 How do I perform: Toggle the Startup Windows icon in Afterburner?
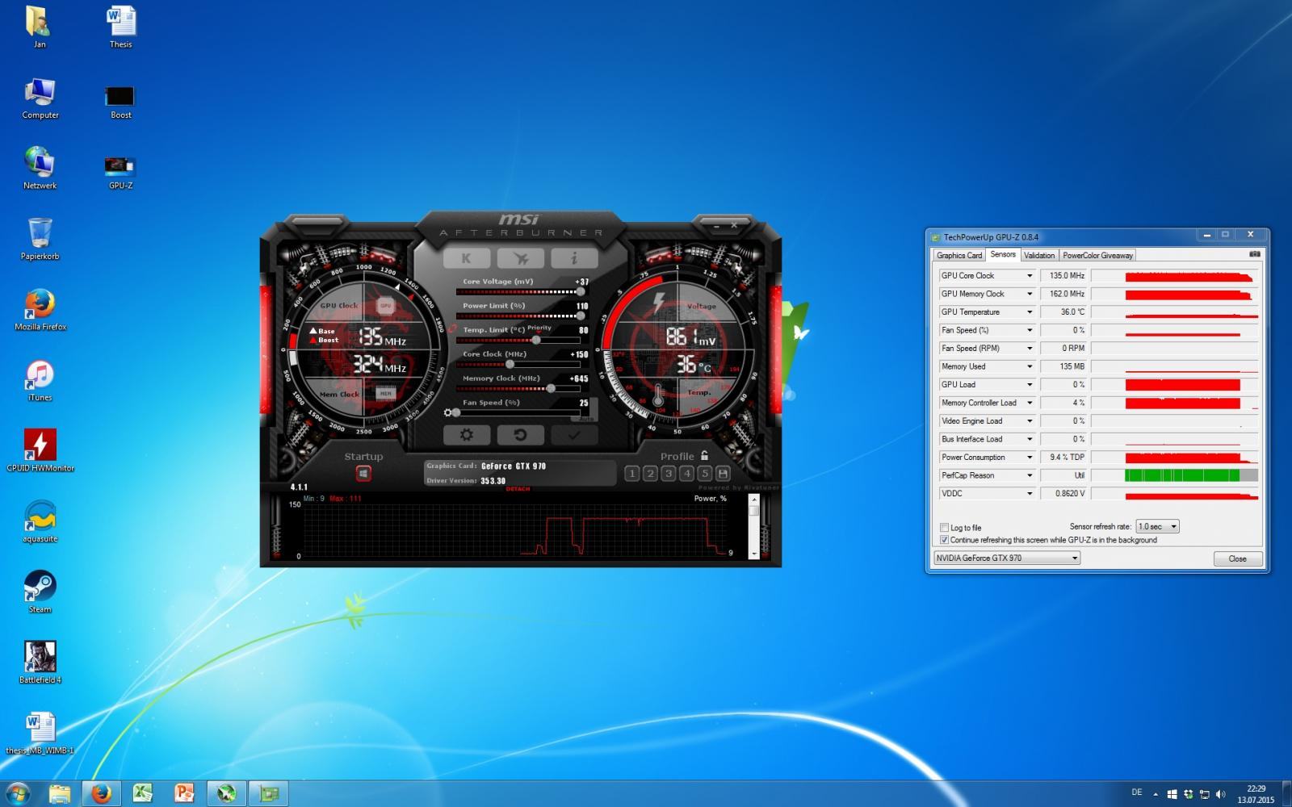(363, 474)
